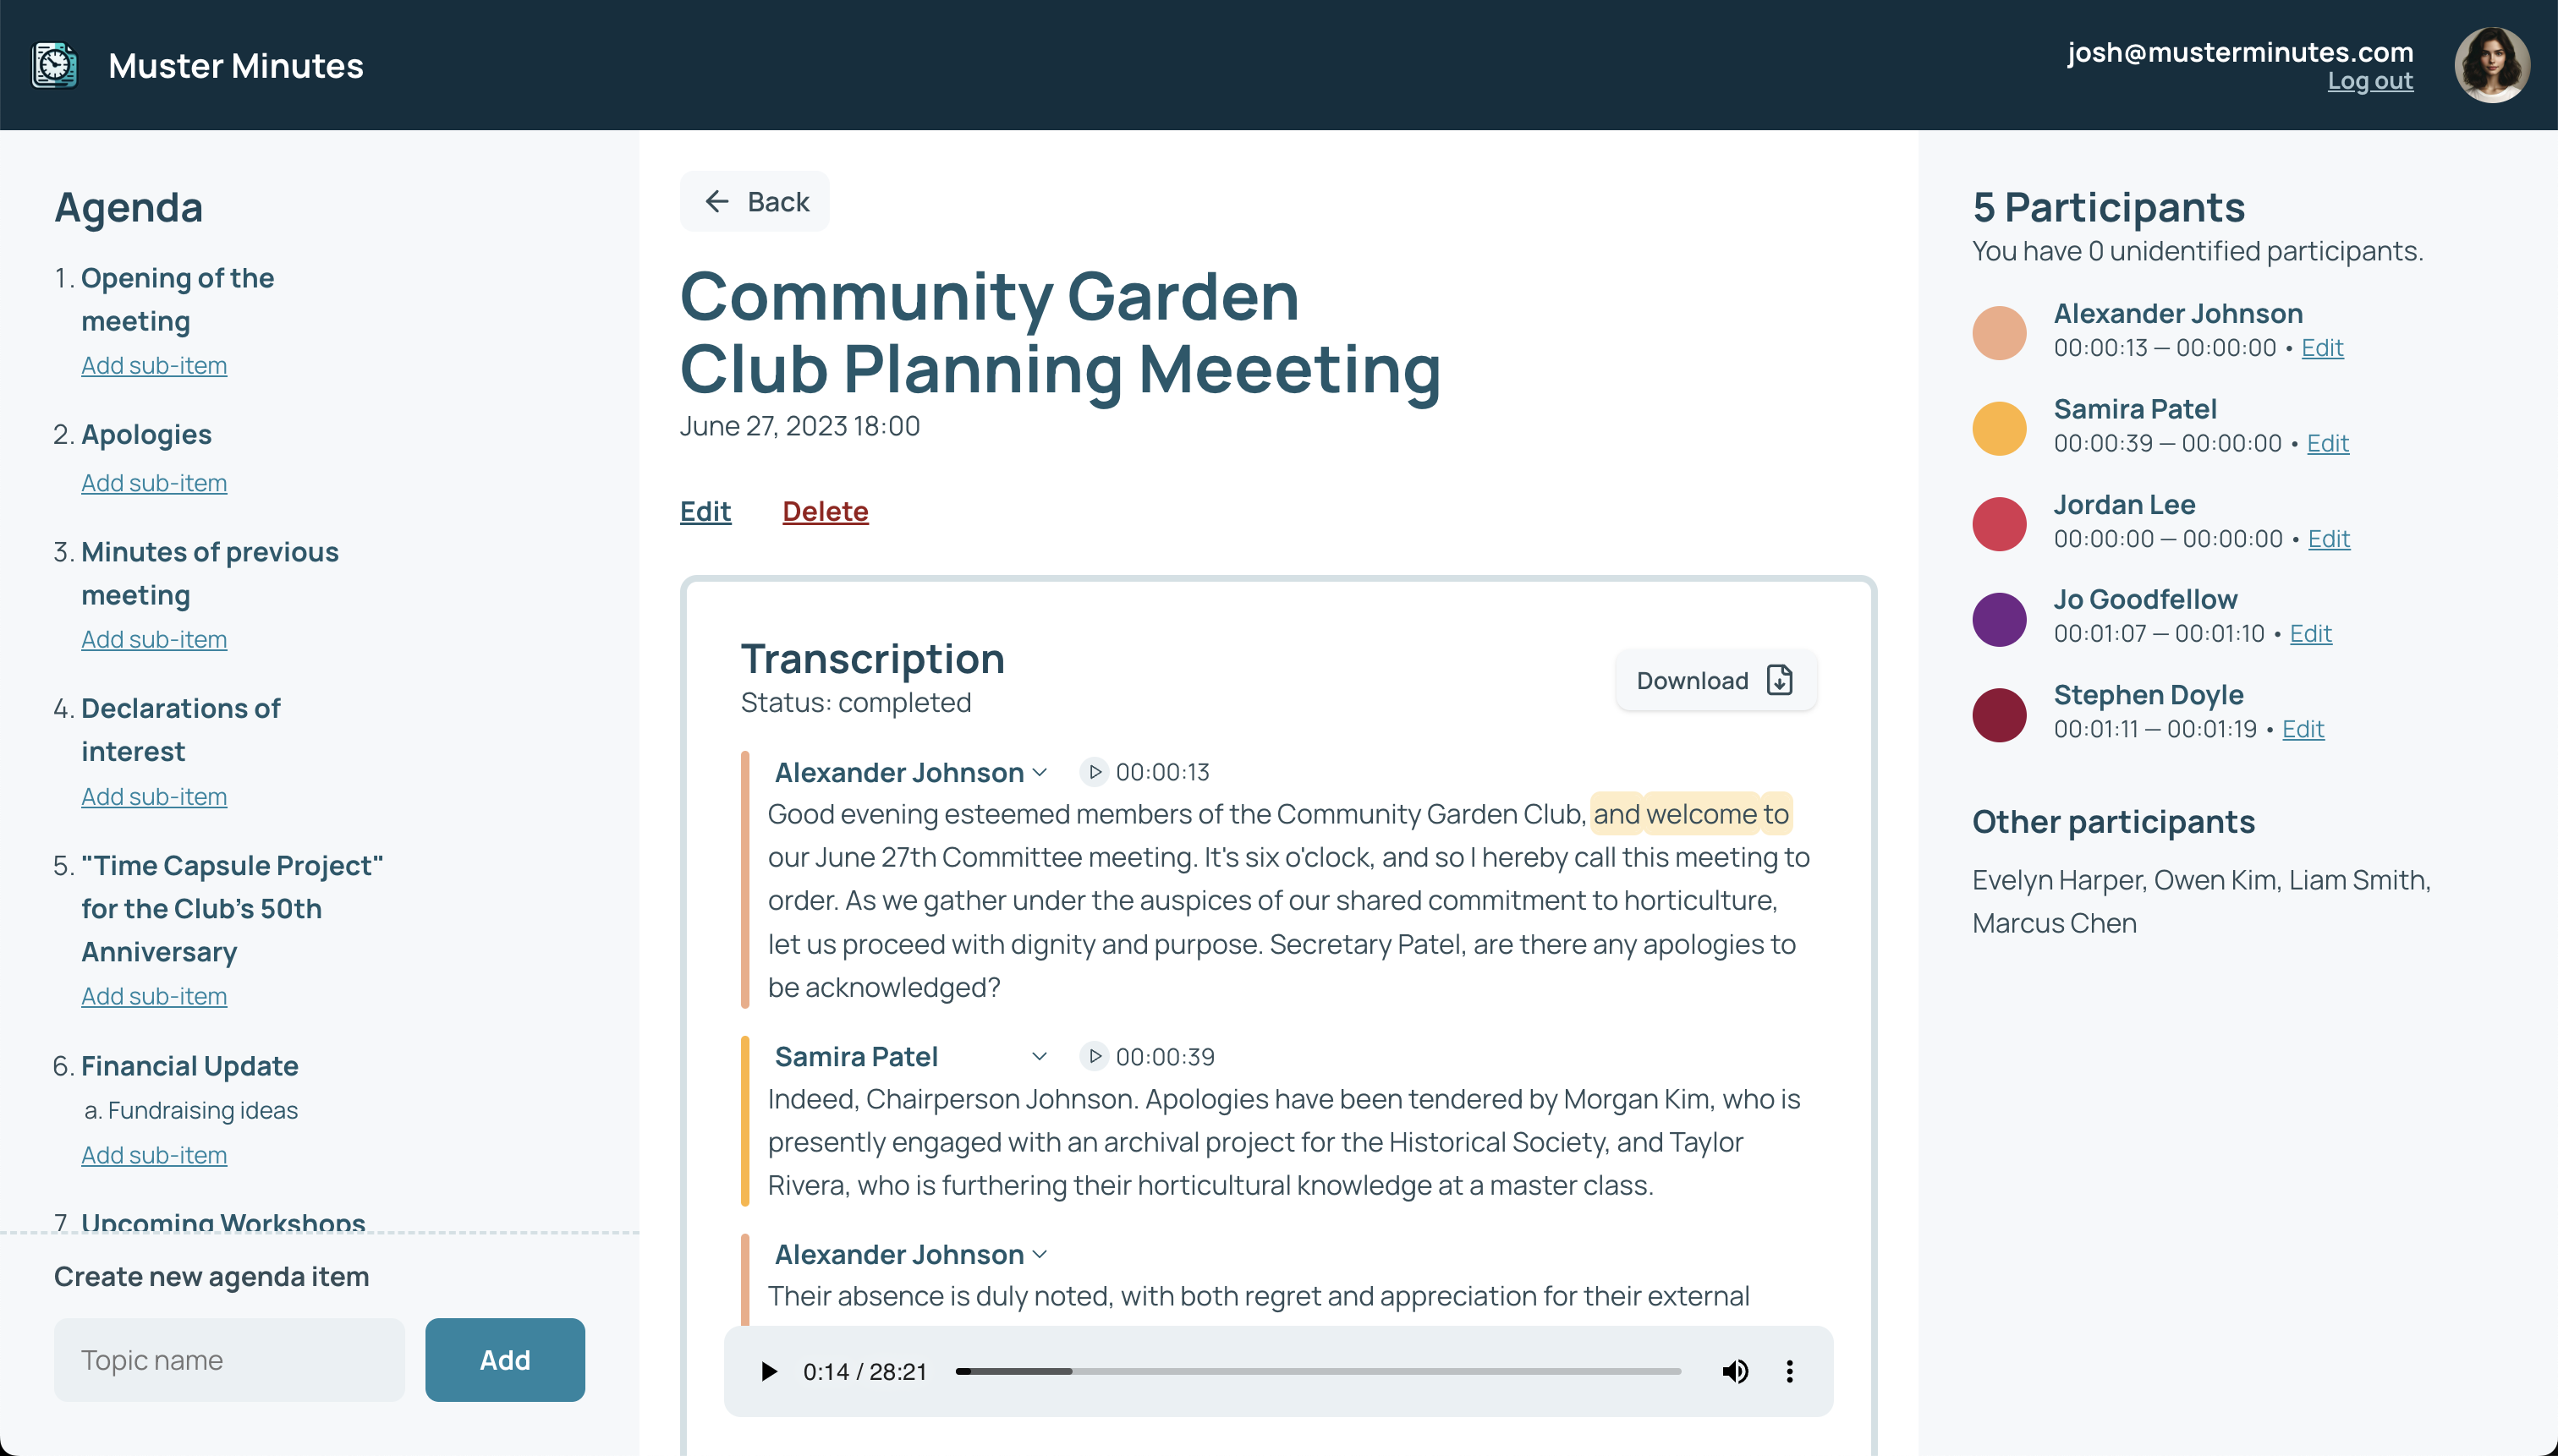This screenshot has width=2558, height=1456.
Task: Click the download icon on the Download button
Action: 1778,680
